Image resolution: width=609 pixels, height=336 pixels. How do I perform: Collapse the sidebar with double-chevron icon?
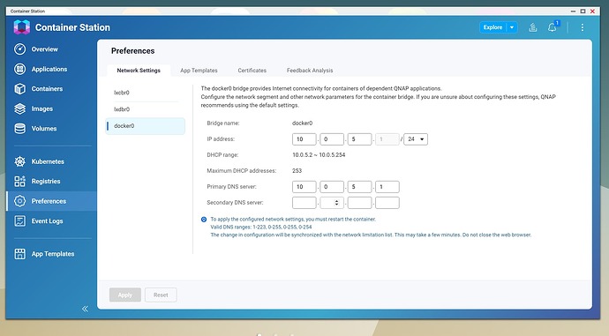(x=85, y=309)
